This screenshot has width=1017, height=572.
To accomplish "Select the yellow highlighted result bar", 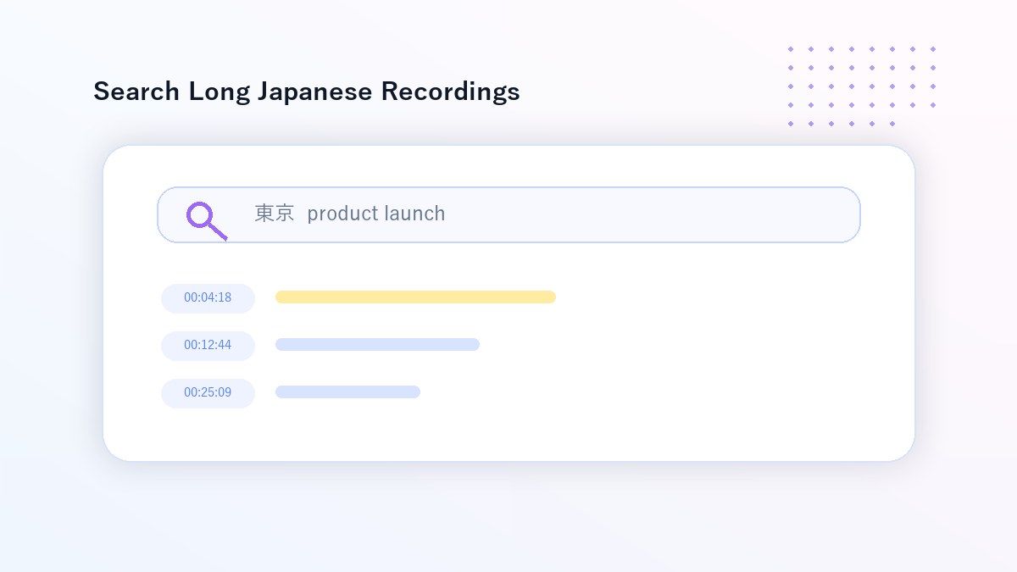I will [x=415, y=297].
